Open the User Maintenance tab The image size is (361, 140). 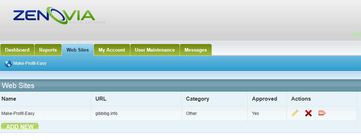tap(155, 50)
